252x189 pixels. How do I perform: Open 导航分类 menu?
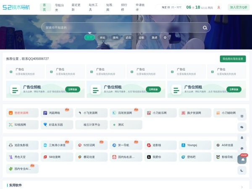point(60,8)
